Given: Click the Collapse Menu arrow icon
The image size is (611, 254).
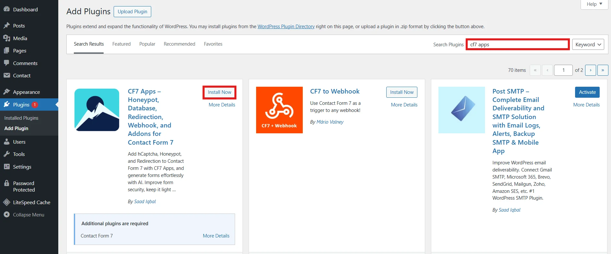Looking at the screenshot, I should (6, 215).
